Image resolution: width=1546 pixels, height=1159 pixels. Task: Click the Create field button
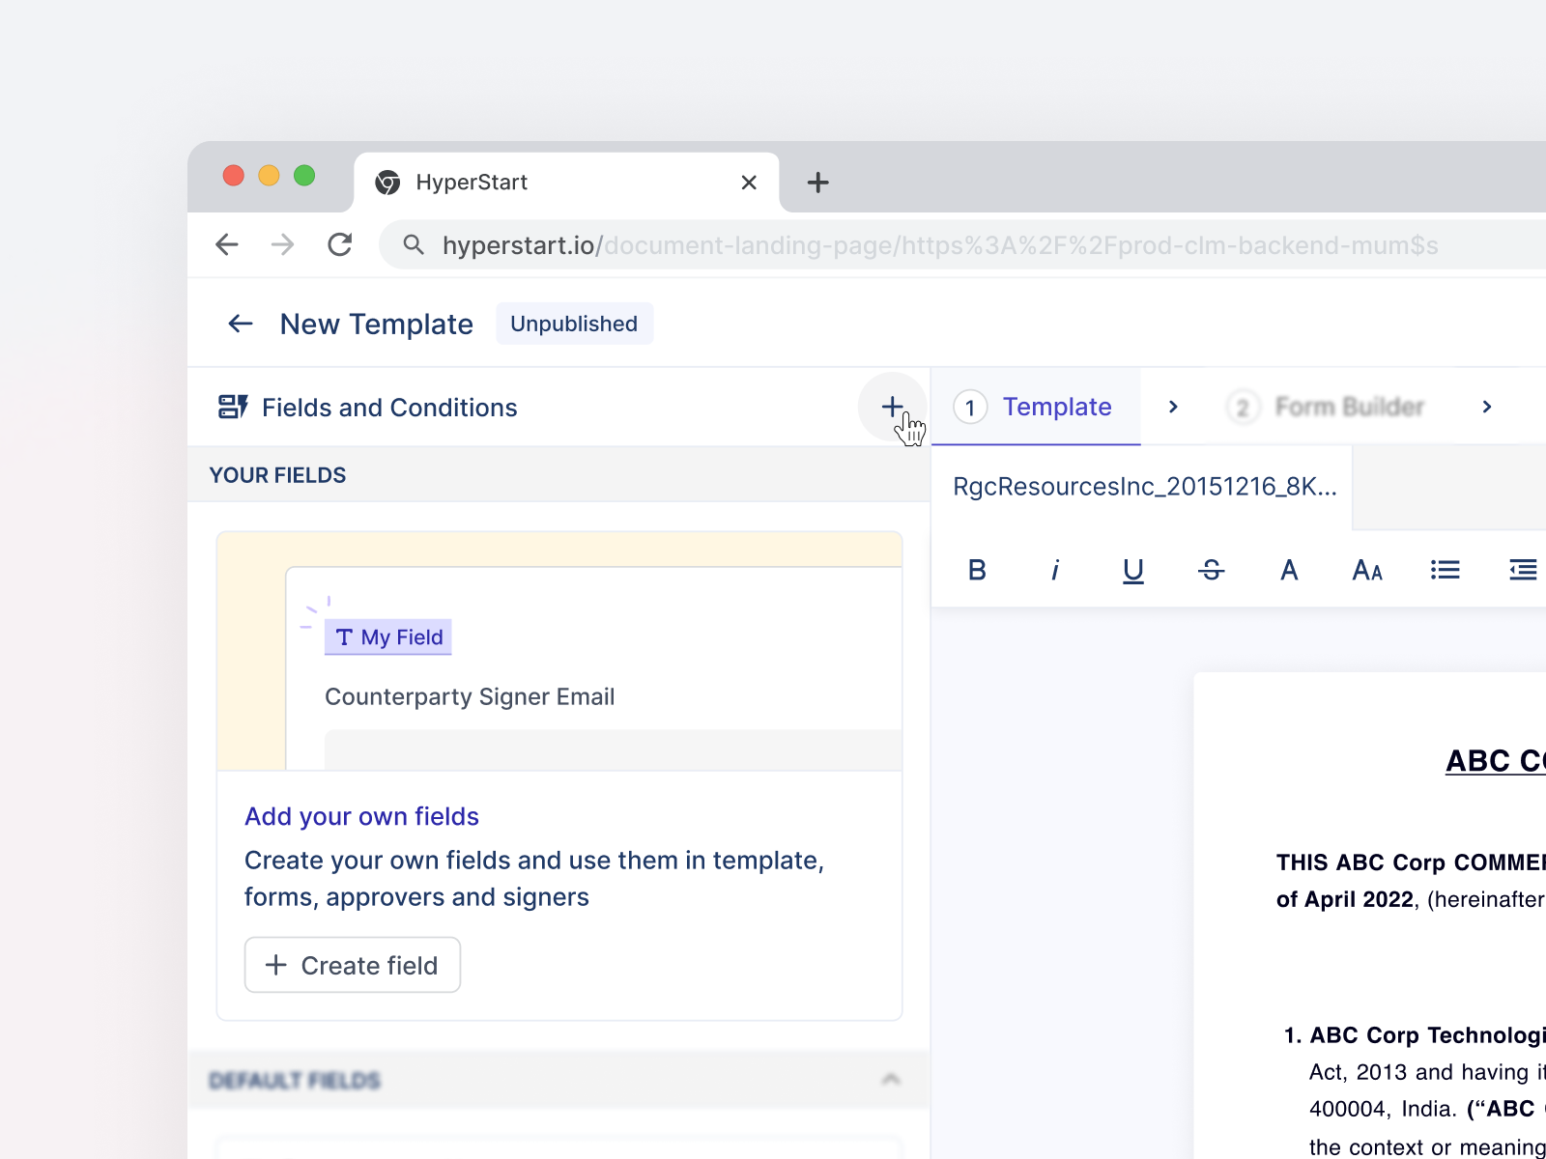coord(352,965)
